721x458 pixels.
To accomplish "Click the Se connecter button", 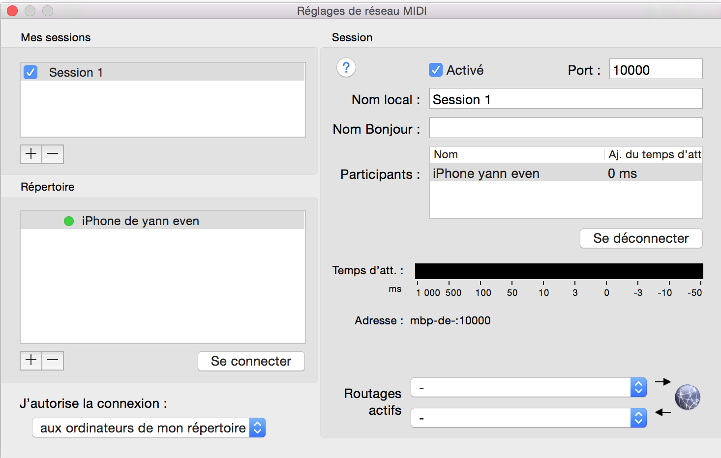I will [251, 361].
